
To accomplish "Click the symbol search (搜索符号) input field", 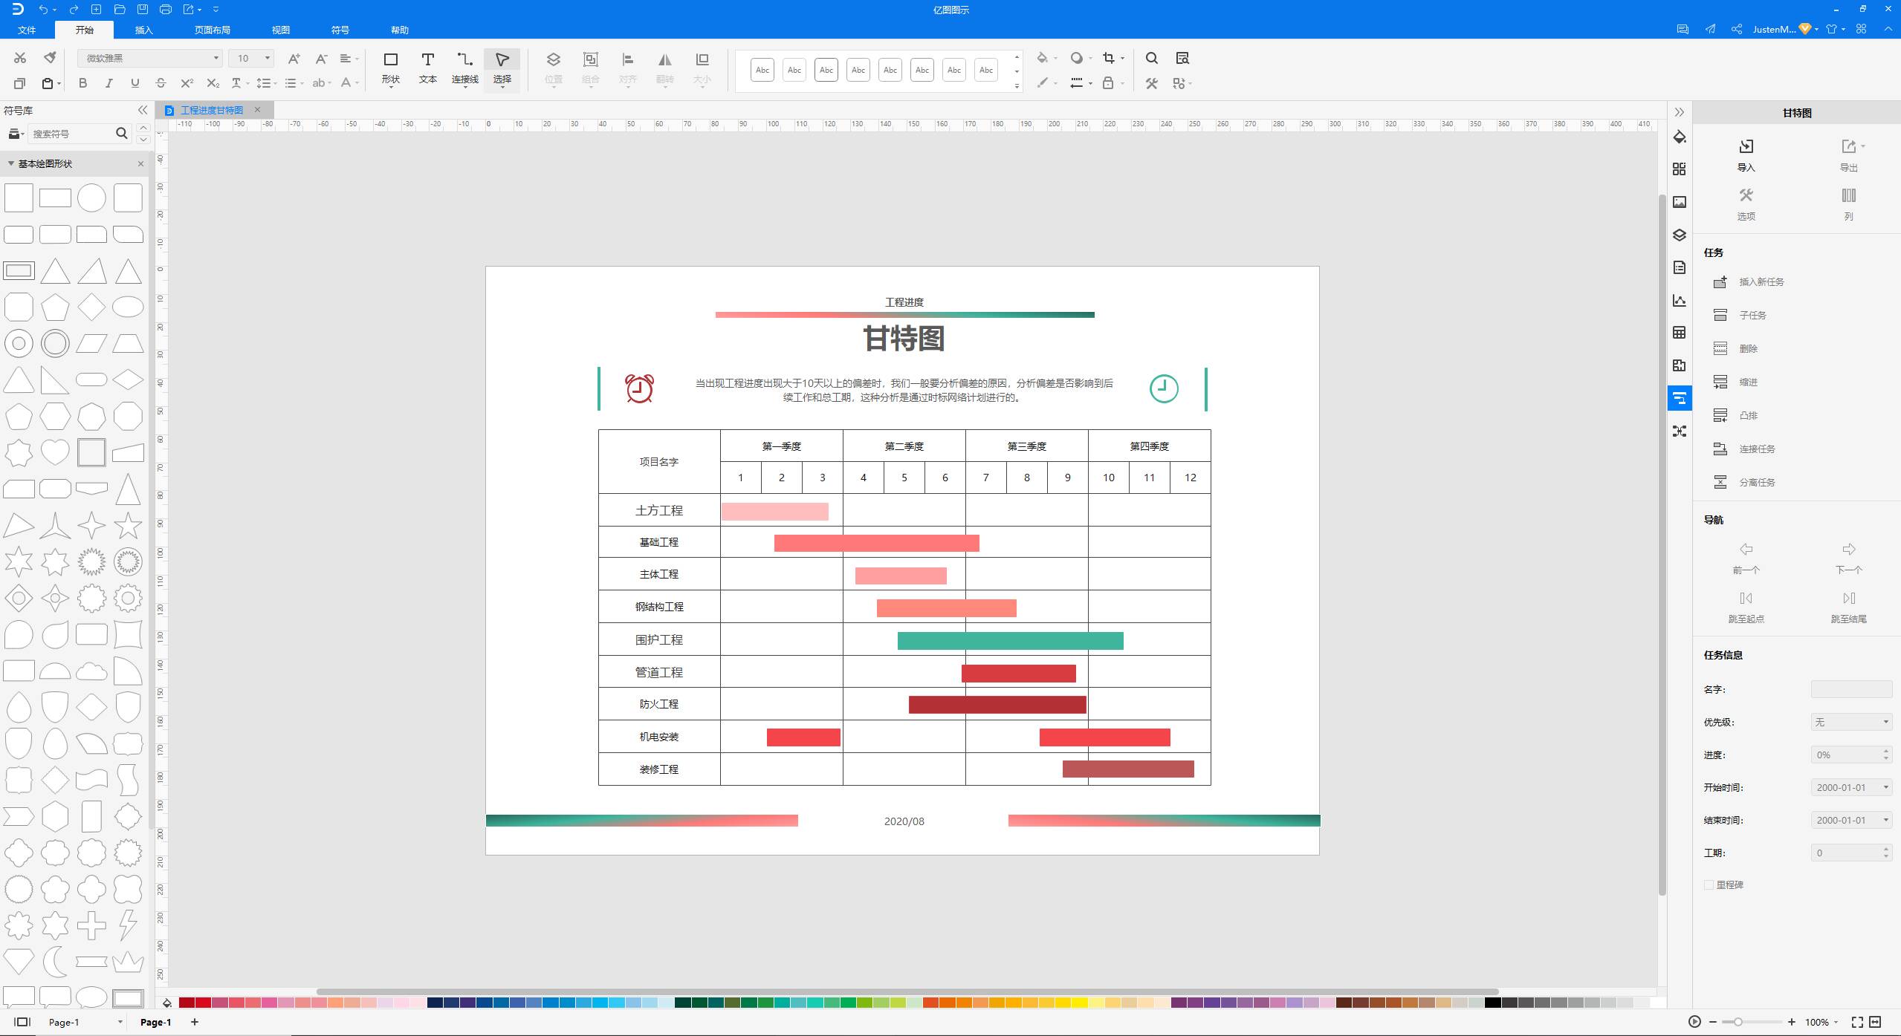I will 72,134.
